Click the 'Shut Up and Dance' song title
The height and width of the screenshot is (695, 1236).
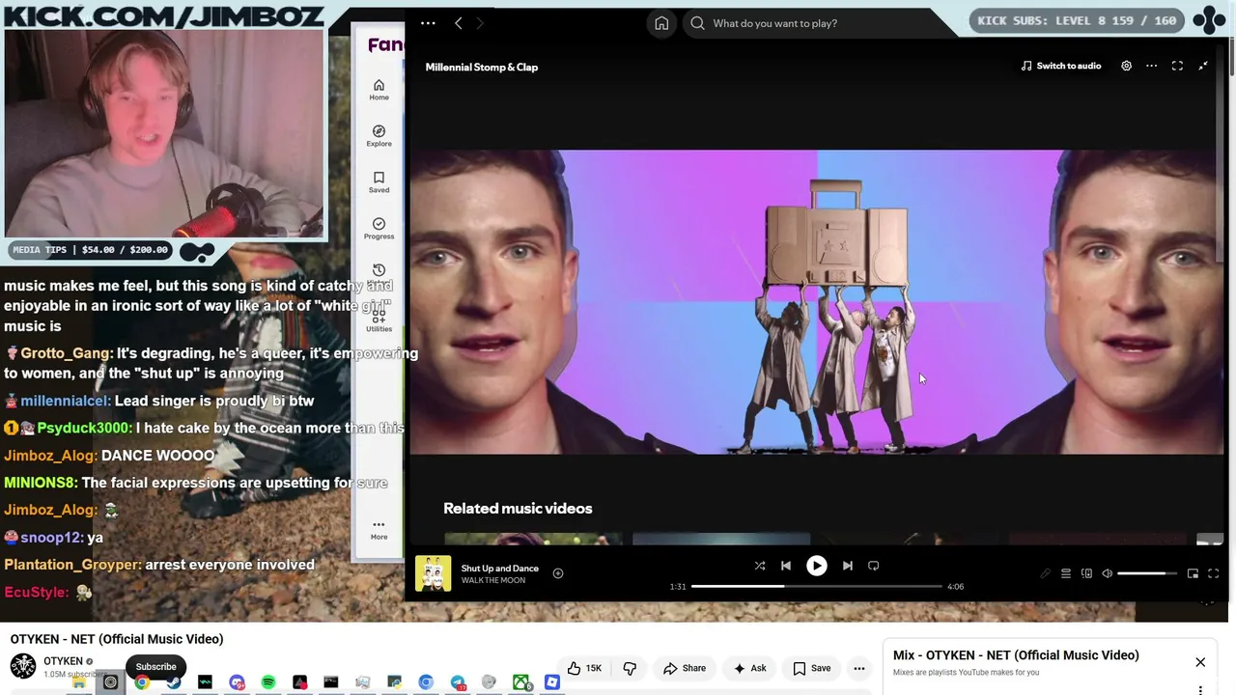pos(499,569)
